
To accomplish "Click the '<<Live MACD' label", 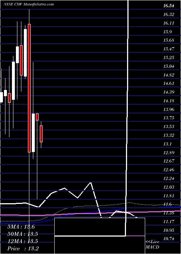I will pyautogui.click(x=152, y=245).
